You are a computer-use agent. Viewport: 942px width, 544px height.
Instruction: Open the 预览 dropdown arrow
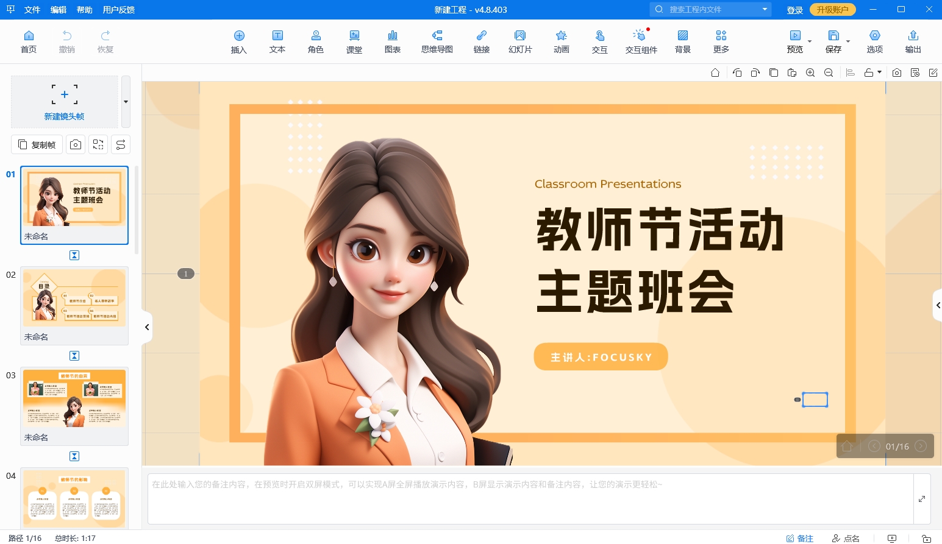[x=810, y=41]
